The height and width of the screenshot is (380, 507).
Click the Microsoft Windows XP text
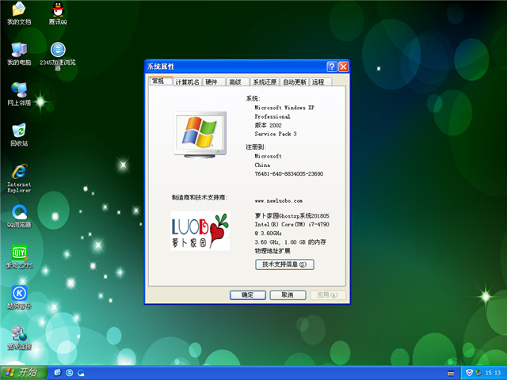[x=284, y=108]
